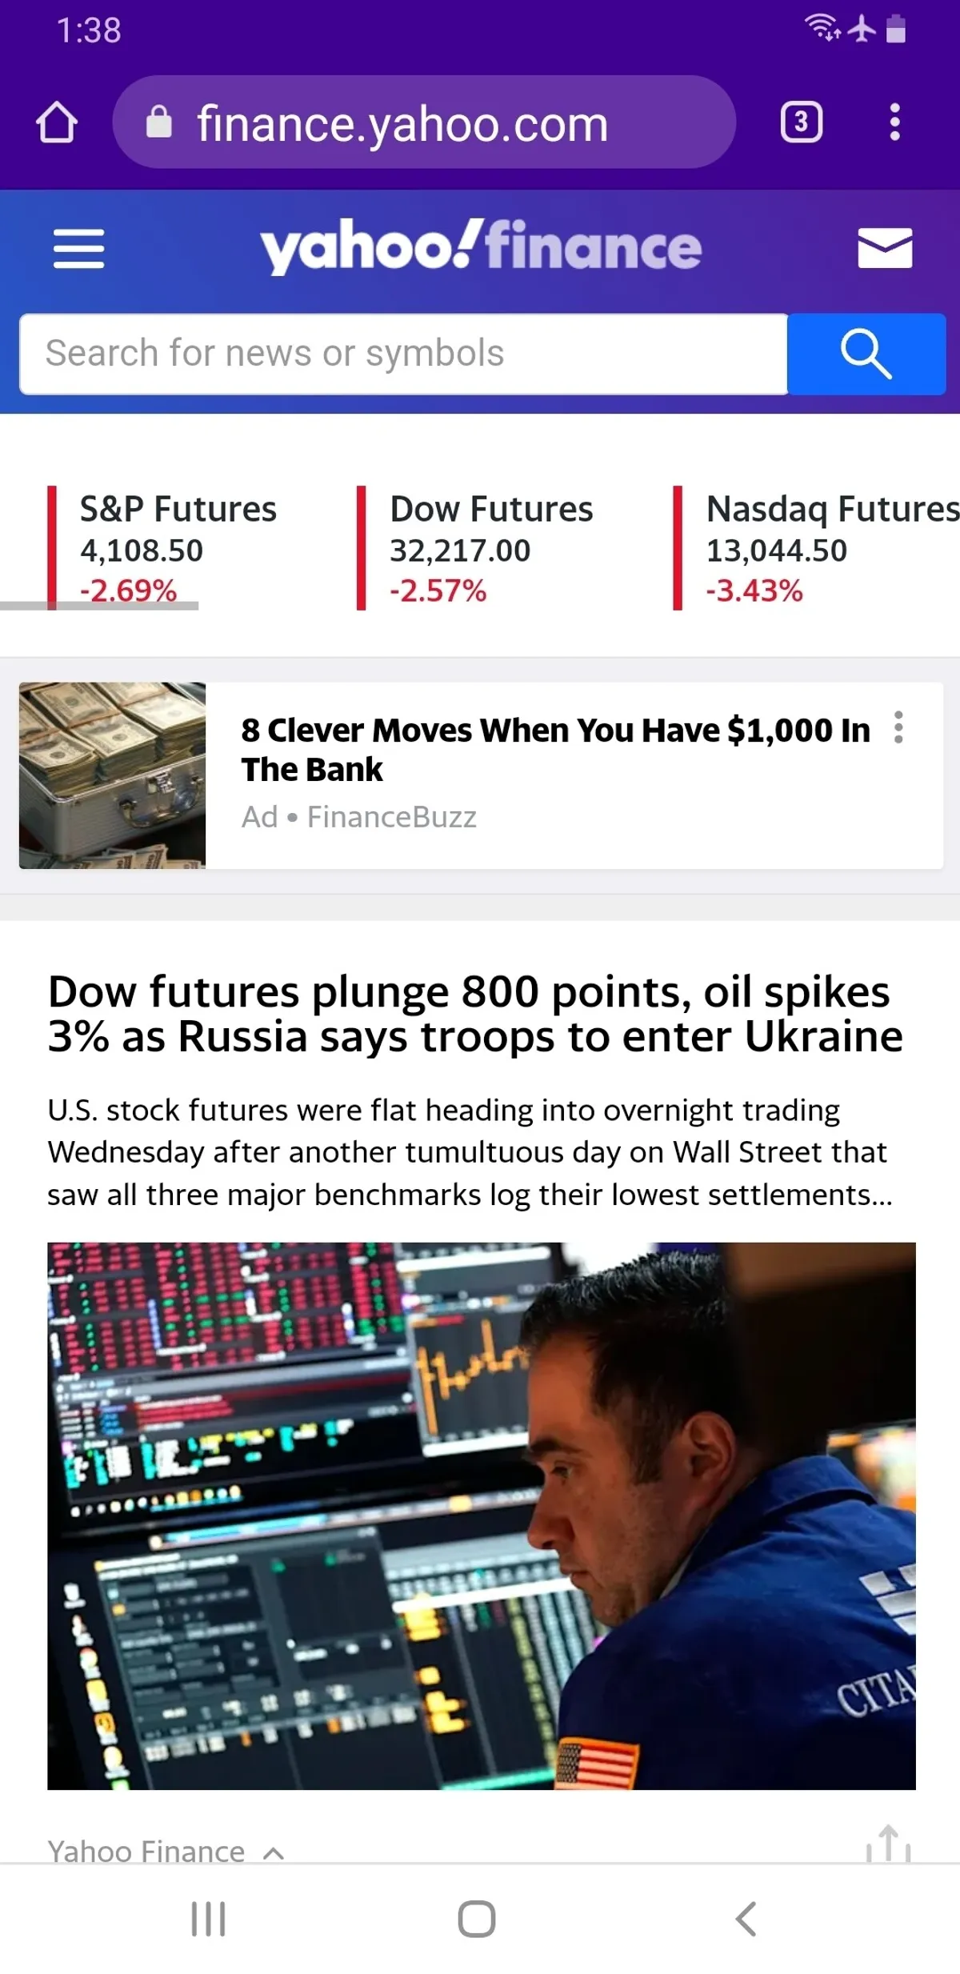
Task: Open the FinanceBuzz ad options dots
Action: tap(898, 727)
